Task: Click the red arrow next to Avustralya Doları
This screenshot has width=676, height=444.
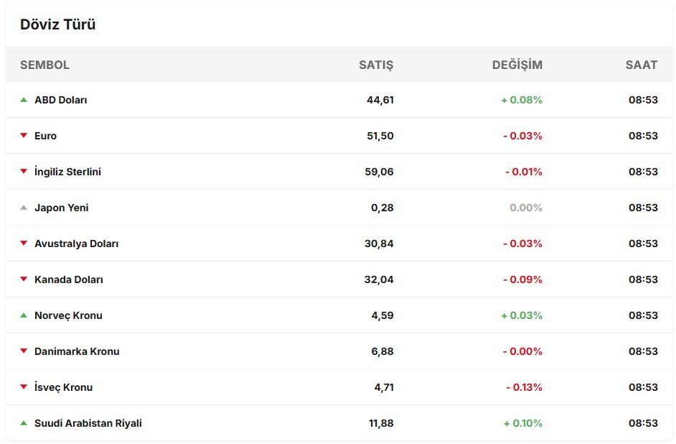Action: click(x=24, y=244)
